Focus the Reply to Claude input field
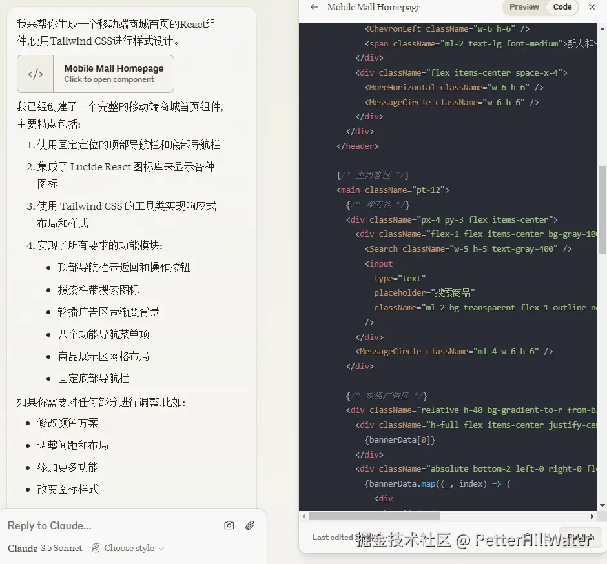 point(112,525)
